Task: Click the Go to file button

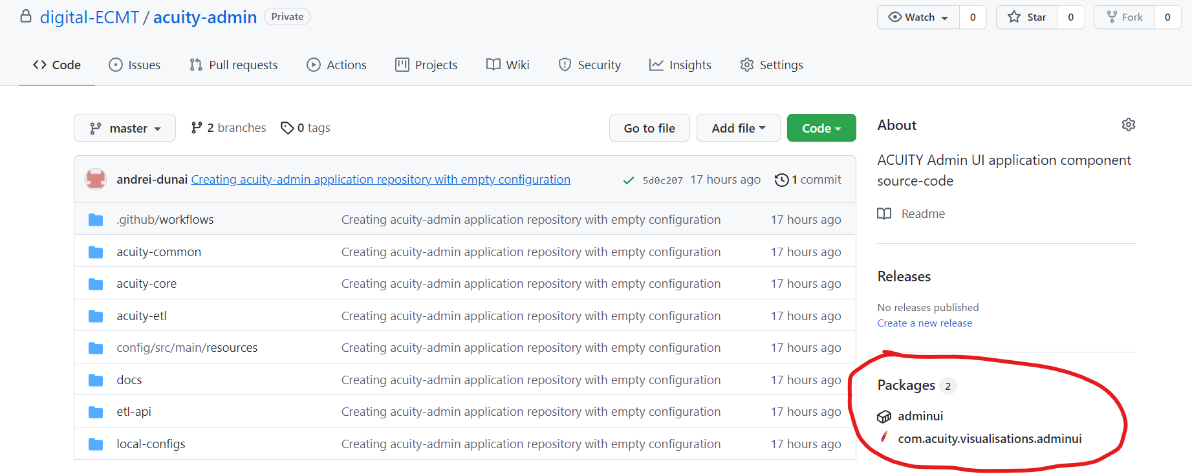Action: tap(649, 128)
